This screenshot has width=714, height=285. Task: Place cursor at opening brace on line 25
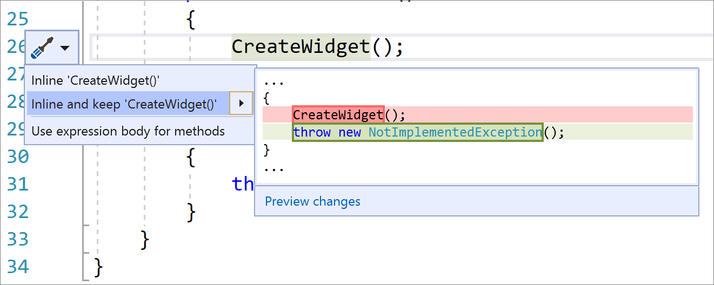[x=190, y=19]
